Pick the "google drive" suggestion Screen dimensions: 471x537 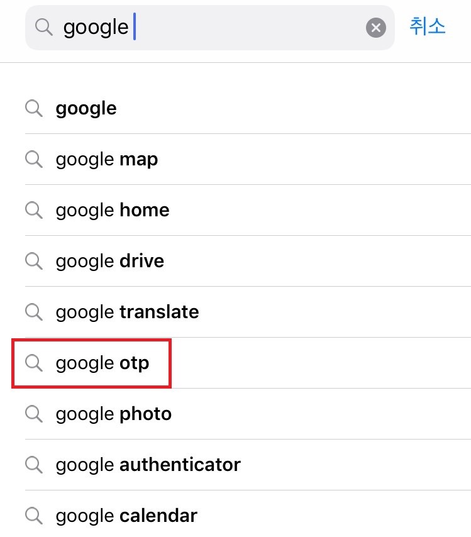(248, 262)
